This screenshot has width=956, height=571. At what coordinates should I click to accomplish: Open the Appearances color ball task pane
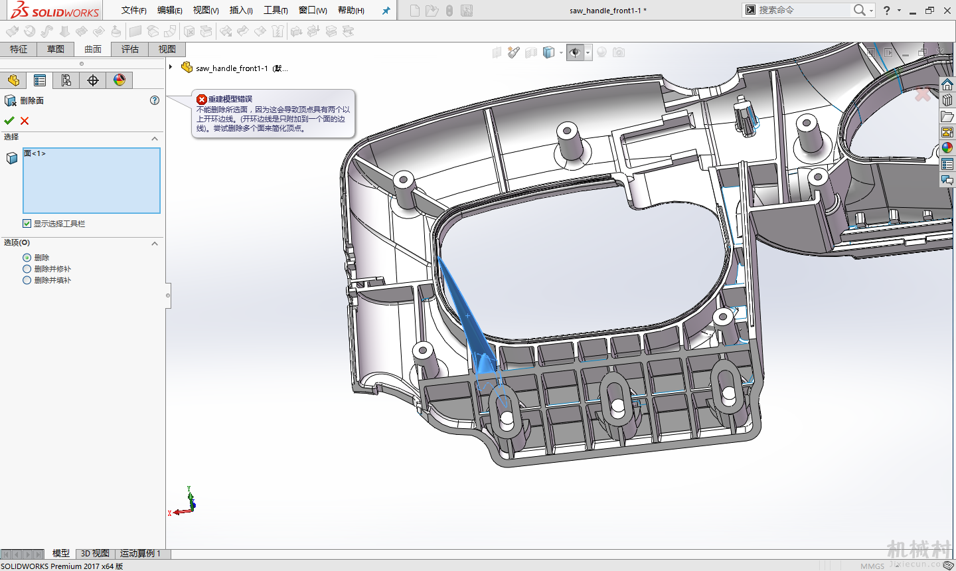[947, 147]
